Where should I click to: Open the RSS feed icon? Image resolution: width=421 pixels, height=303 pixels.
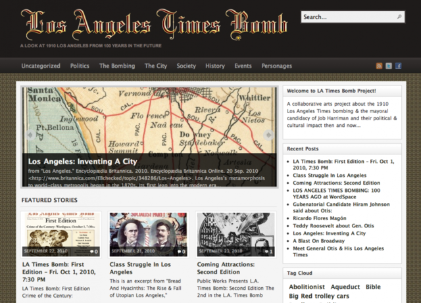coord(379,66)
